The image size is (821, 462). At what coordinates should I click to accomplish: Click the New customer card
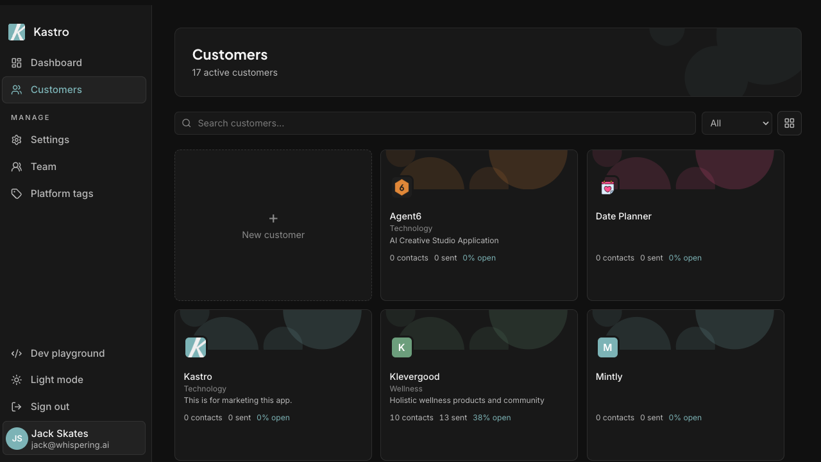pos(273,225)
